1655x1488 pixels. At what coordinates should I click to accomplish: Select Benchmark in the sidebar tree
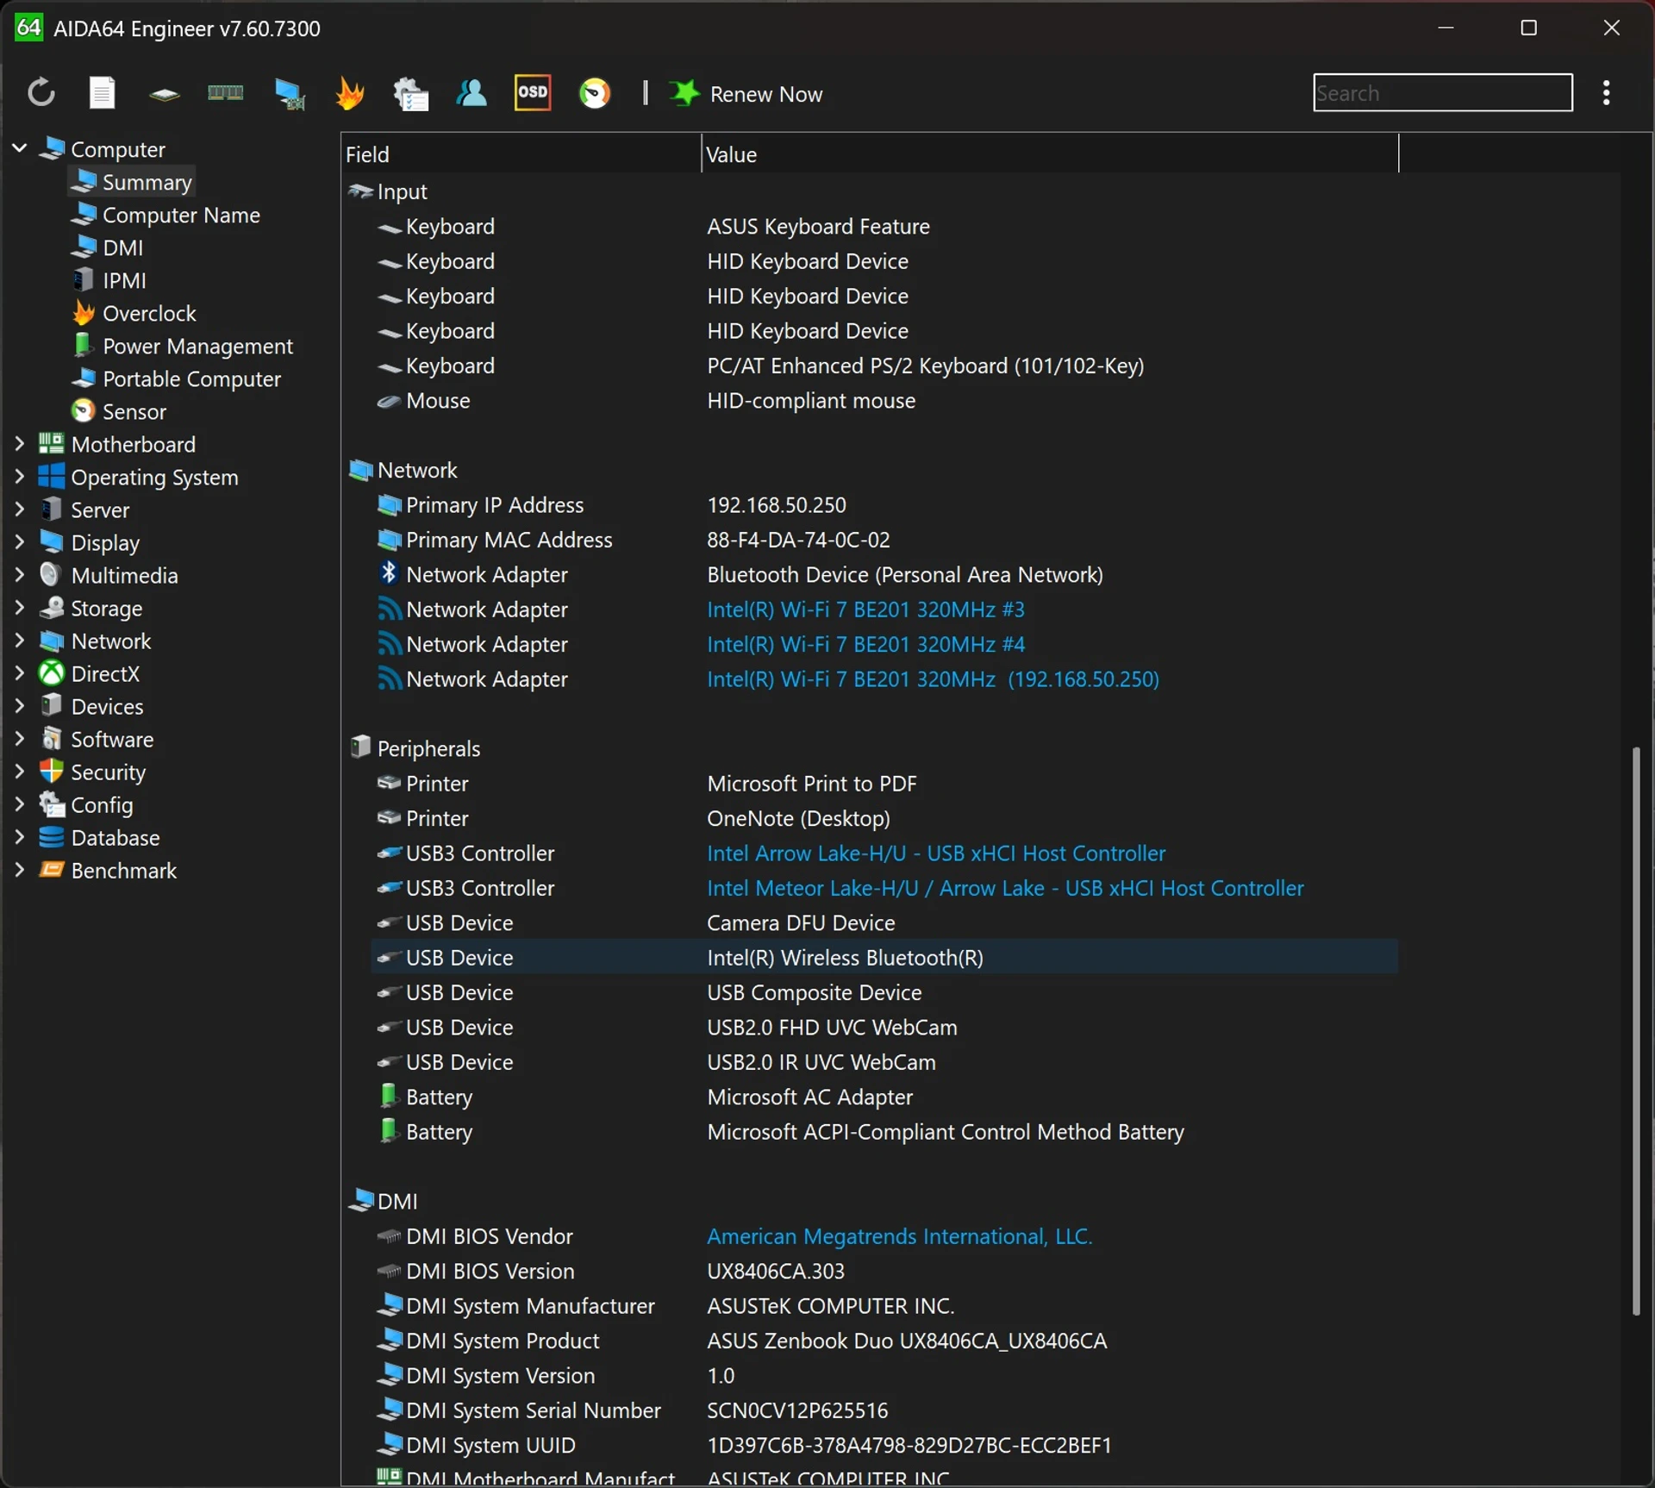[x=108, y=870]
